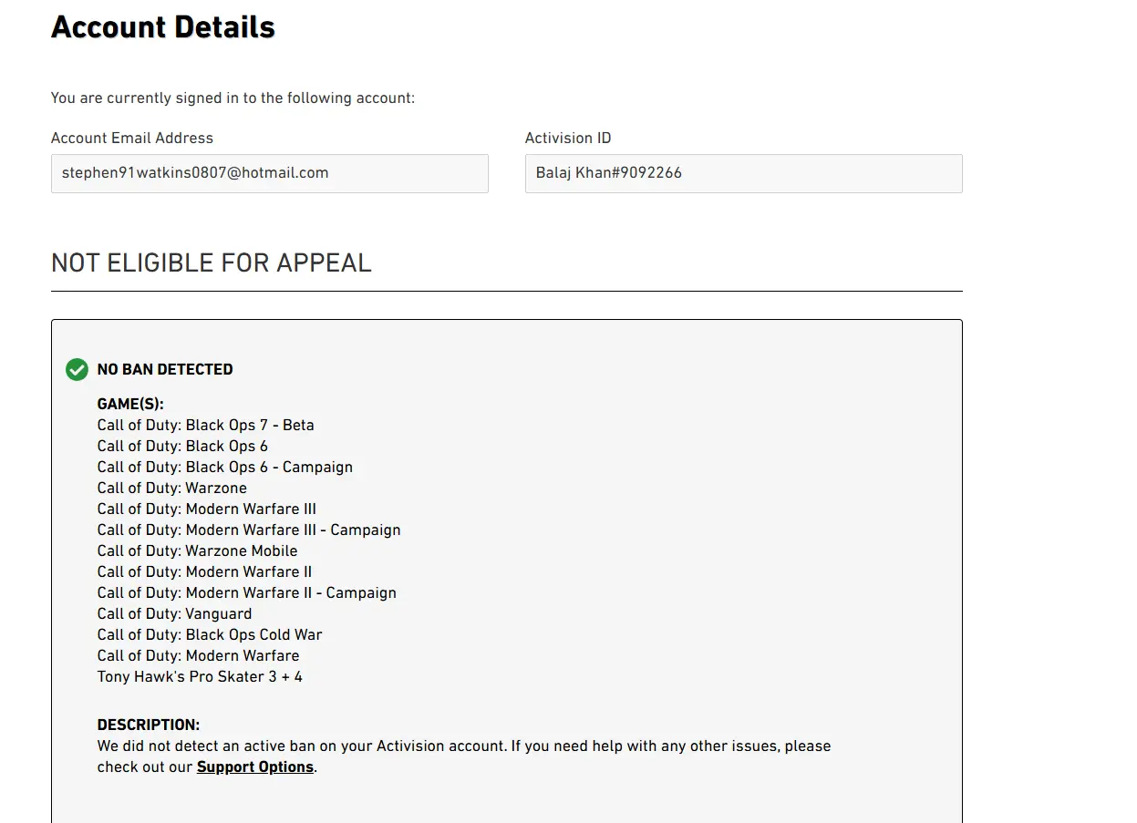Click the Modern Warfare II - Campaign entry

point(246,592)
